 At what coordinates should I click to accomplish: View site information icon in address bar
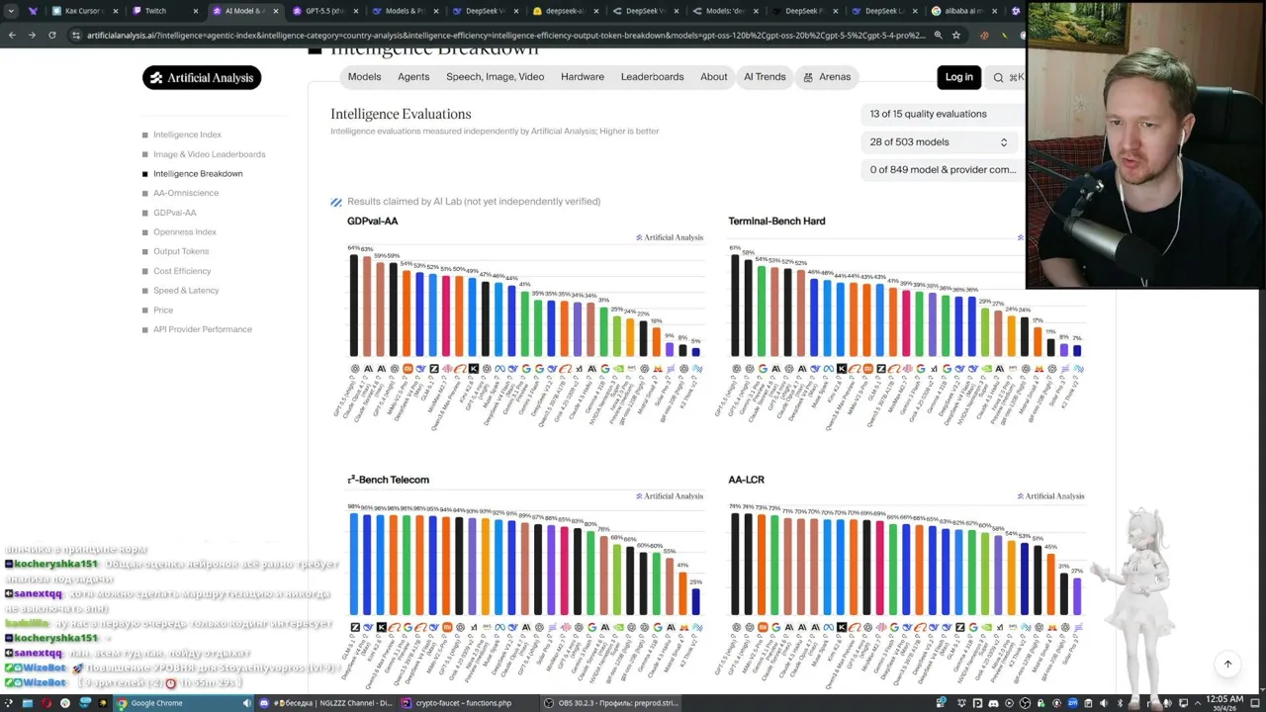(x=75, y=35)
